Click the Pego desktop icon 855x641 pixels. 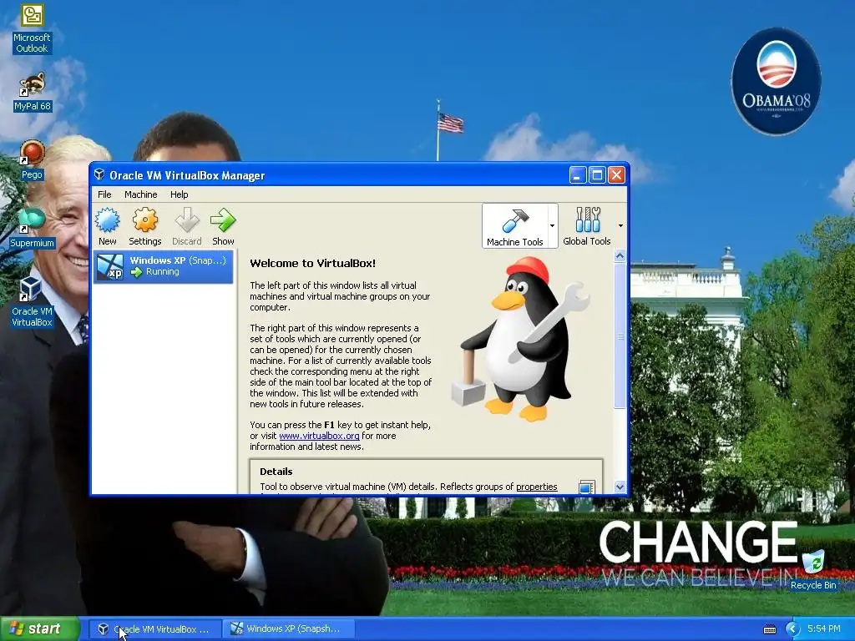point(32,160)
